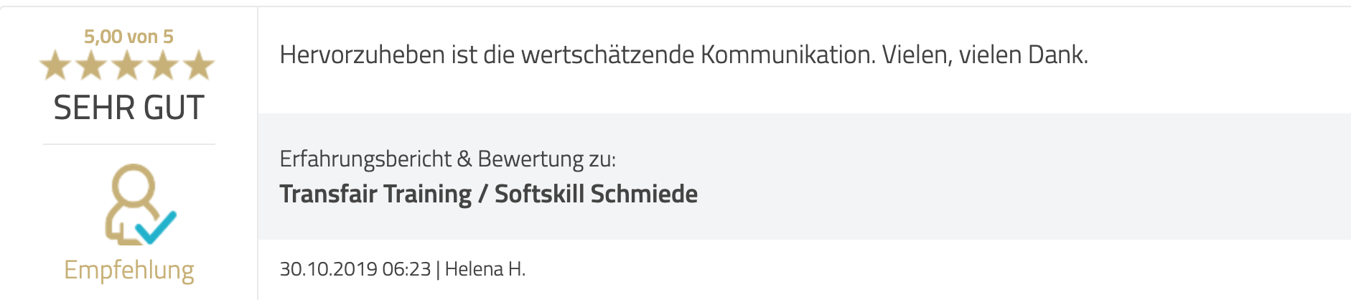Click reviewer name Helena H.

tap(485, 269)
